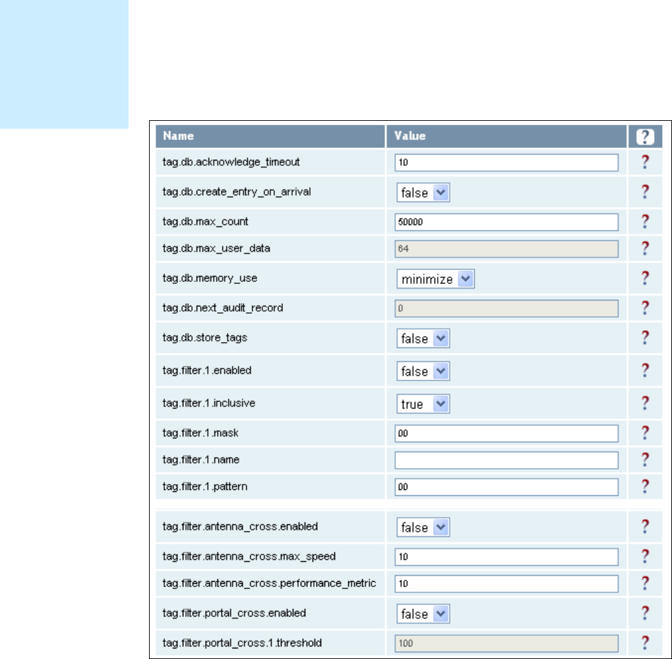Select the tag.db.next_audit_record label
This screenshot has width=672, height=659.
(223, 308)
